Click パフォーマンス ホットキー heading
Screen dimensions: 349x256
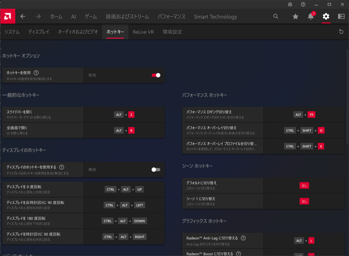click(205, 95)
